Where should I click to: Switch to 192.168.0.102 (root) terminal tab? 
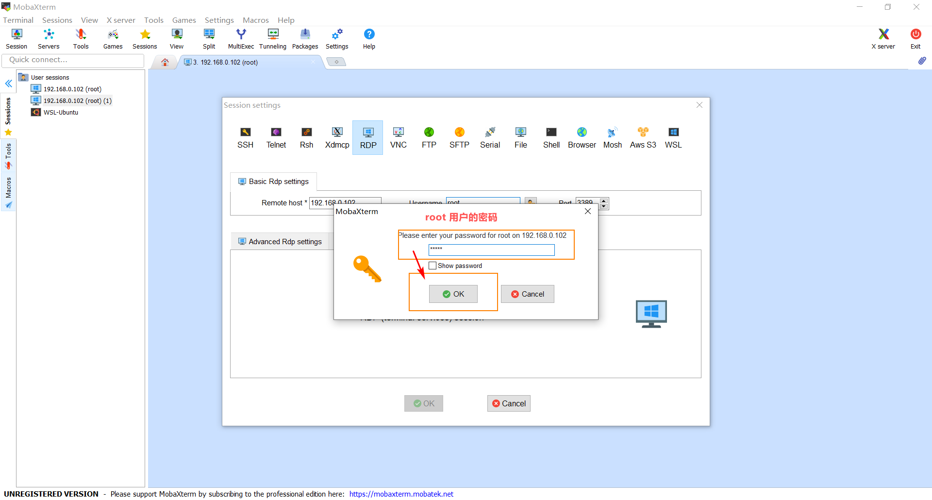pos(250,62)
